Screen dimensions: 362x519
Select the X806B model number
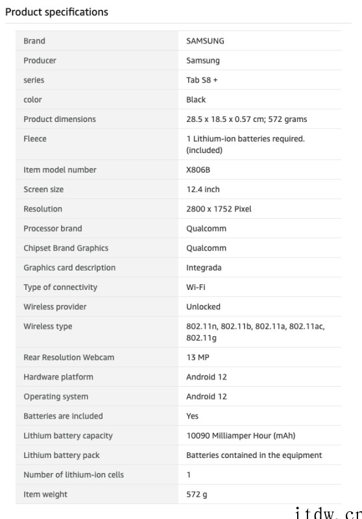click(199, 170)
